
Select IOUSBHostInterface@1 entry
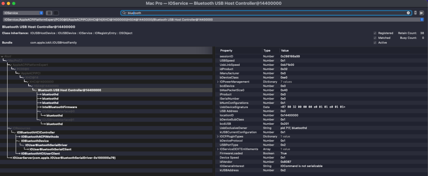click(58, 120)
